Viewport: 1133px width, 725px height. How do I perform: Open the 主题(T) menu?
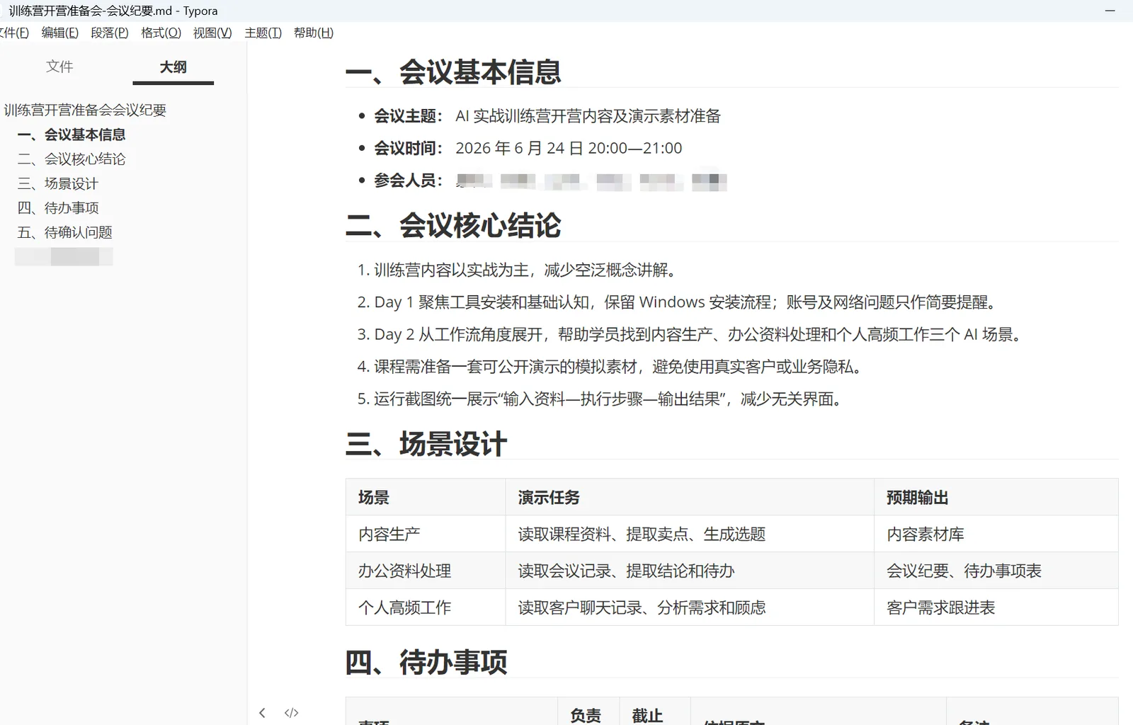[263, 33]
